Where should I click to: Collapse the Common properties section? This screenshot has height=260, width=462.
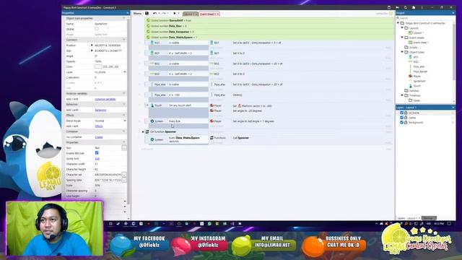tap(123, 40)
